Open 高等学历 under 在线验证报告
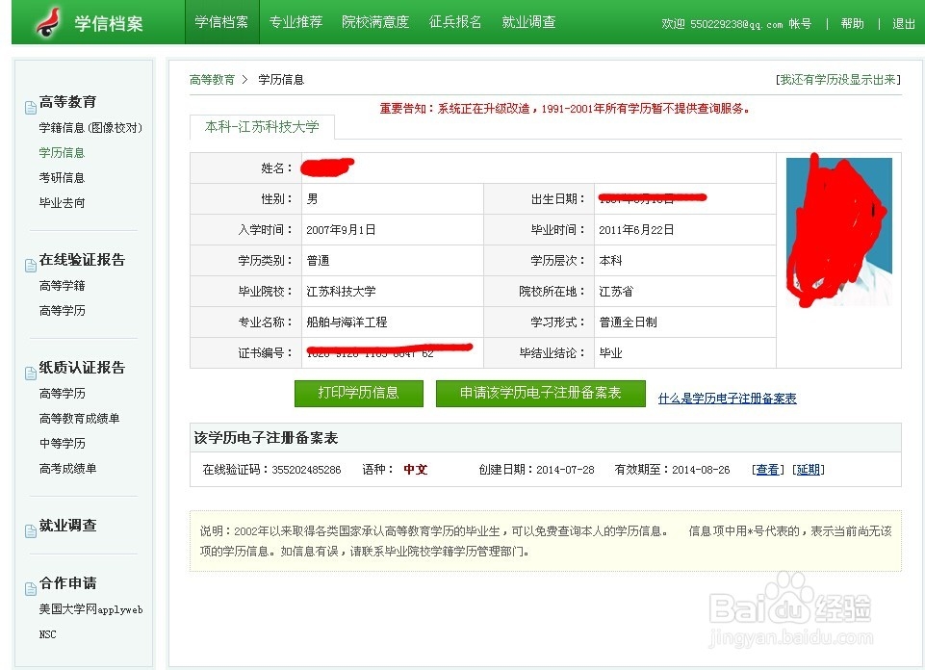 click(x=62, y=310)
